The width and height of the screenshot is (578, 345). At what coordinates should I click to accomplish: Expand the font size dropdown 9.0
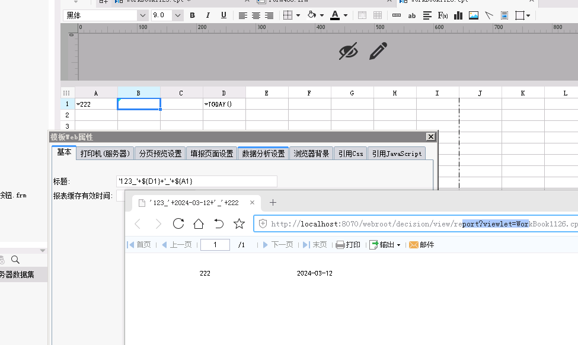(178, 15)
